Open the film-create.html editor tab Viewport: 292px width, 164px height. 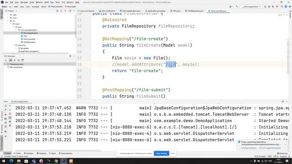pyautogui.click(x=108, y=11)
